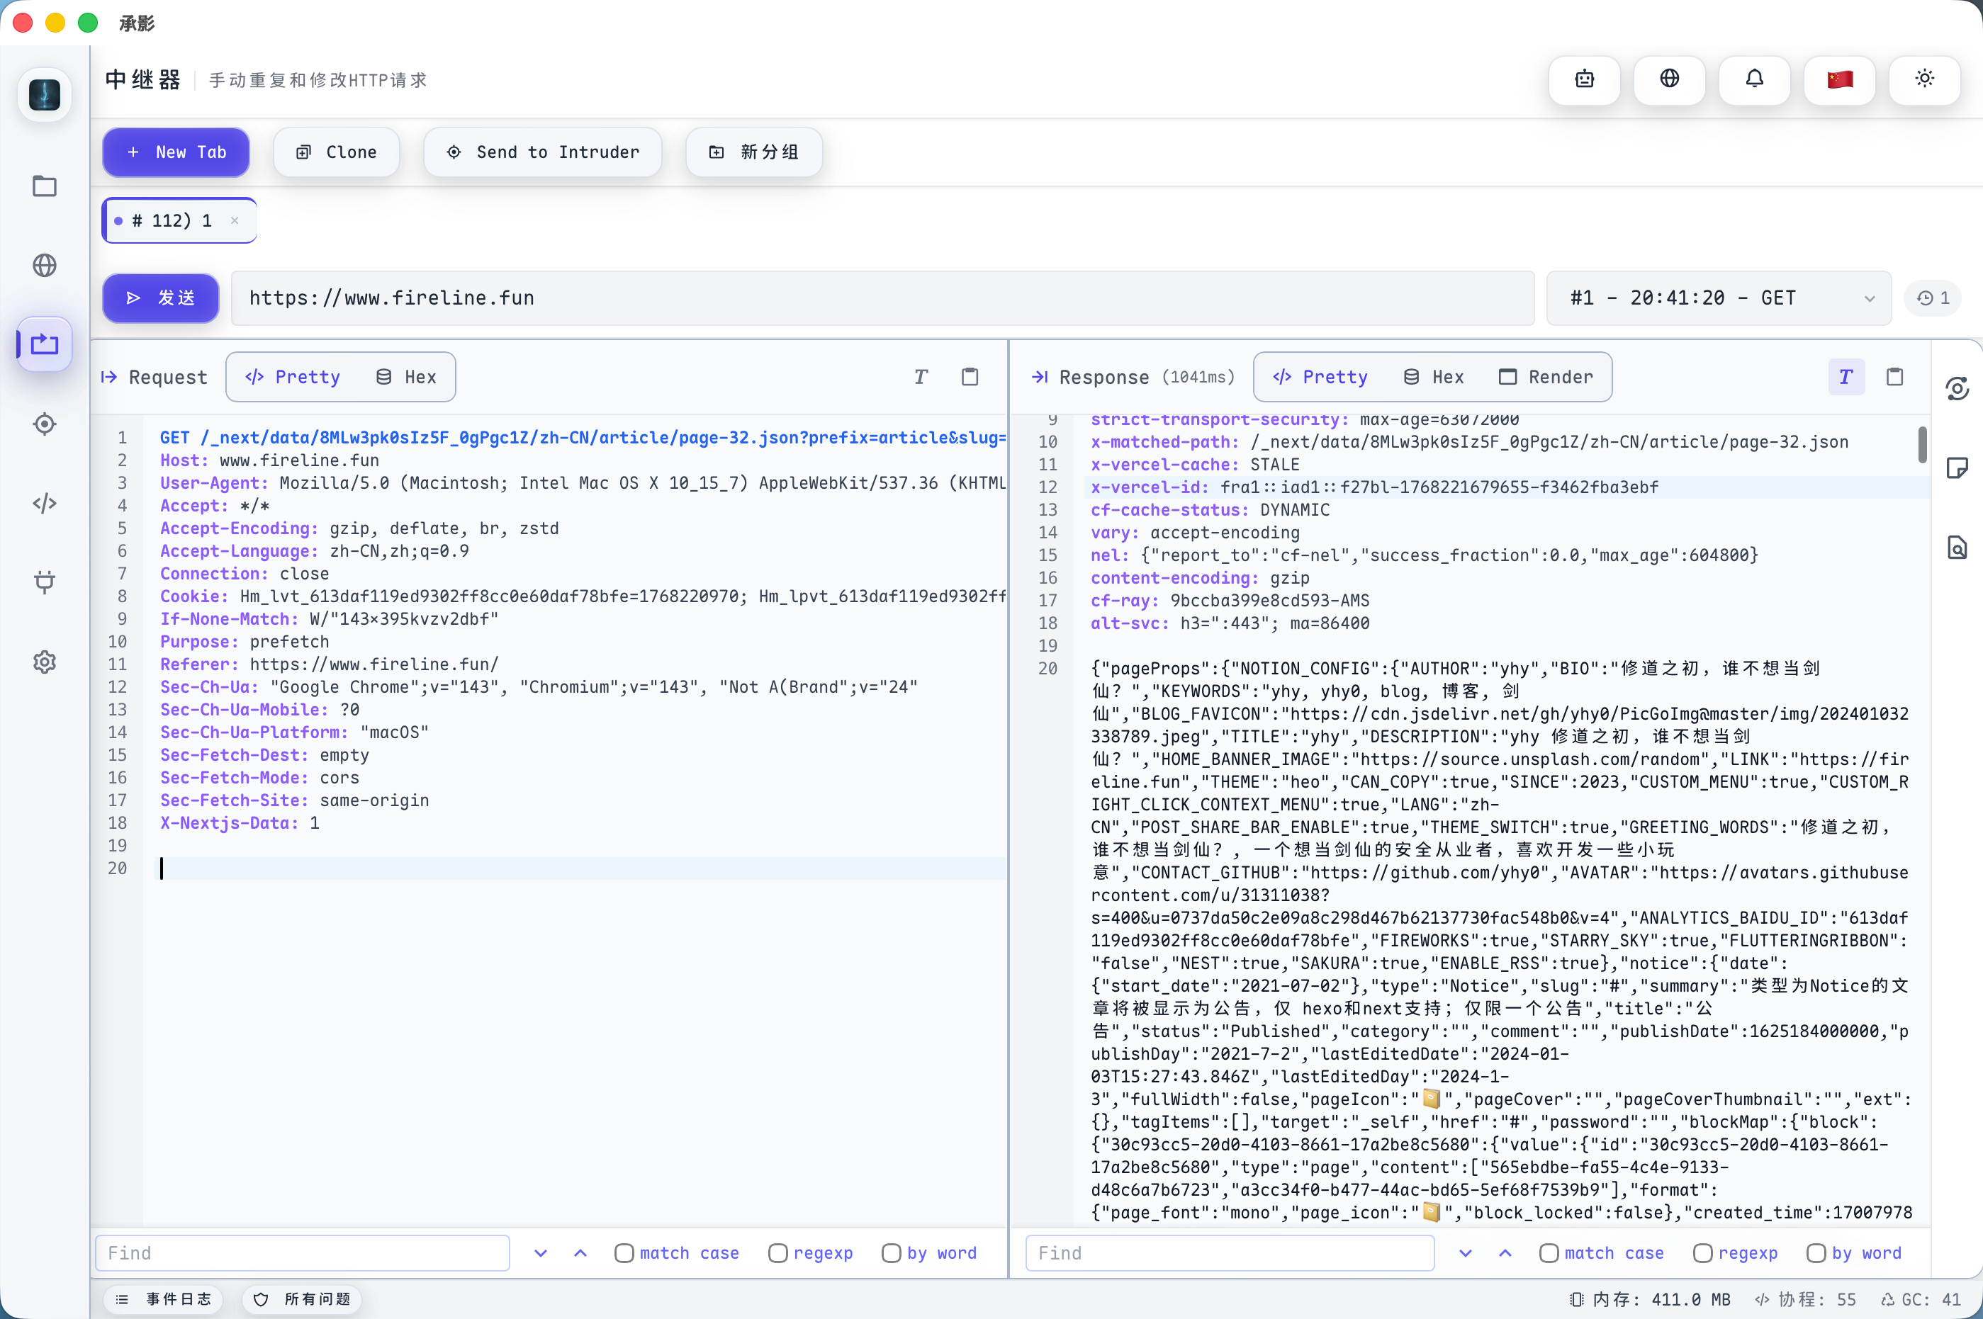Enable regexp in Response find bar
1983x1319 pixels.
1702,1253
